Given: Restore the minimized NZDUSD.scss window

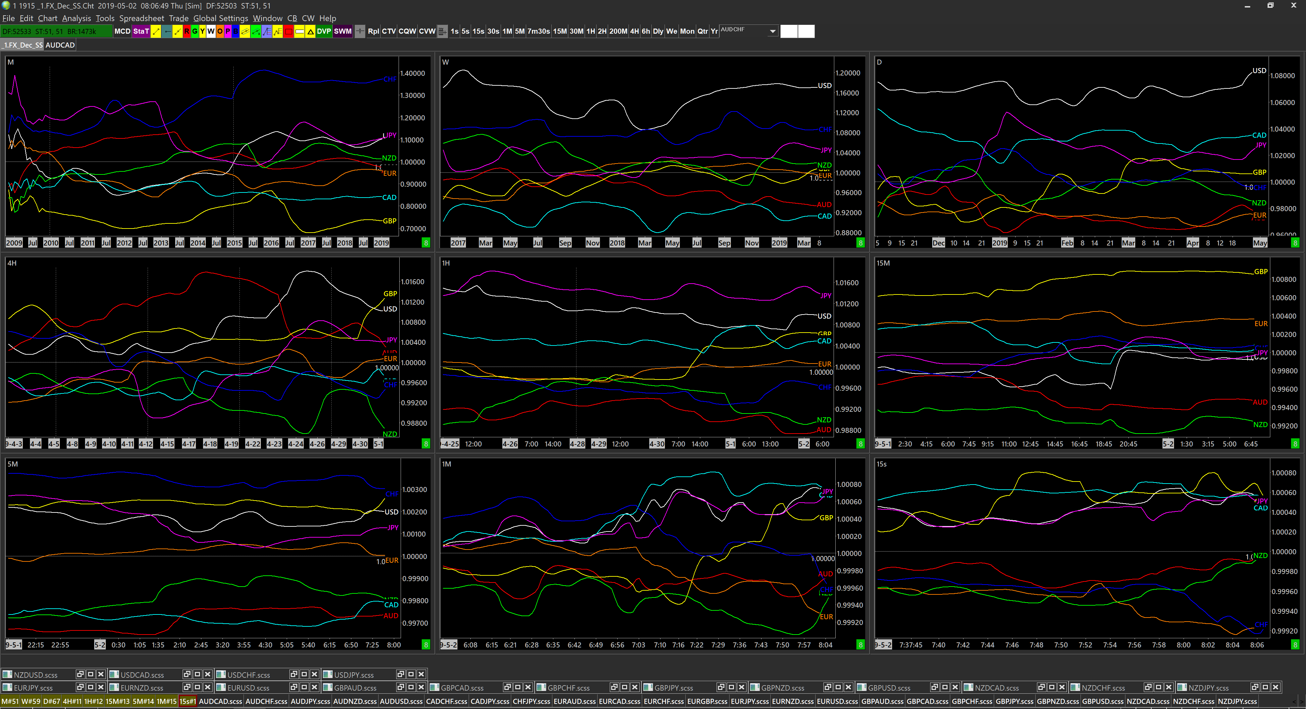Looking at the screenshot, I should coord(80,674).
